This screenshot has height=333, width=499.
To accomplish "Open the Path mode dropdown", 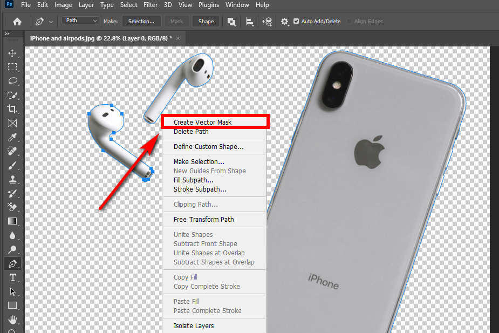I will point(80,21).
